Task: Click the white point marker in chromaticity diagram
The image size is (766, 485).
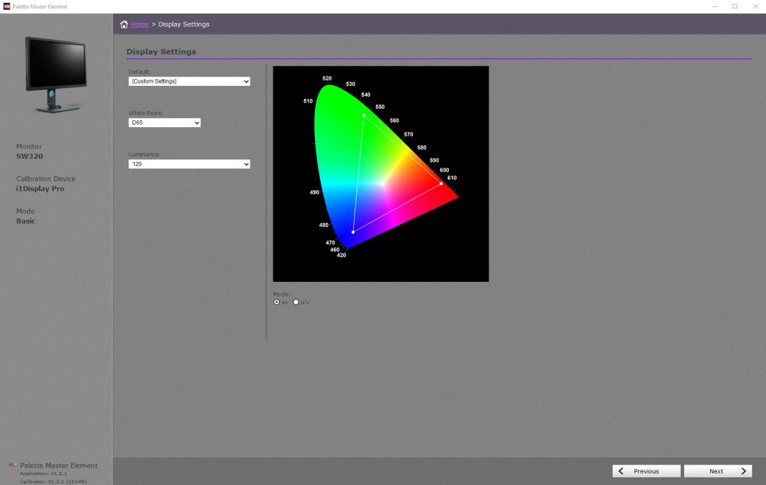Action: (382, 184)
